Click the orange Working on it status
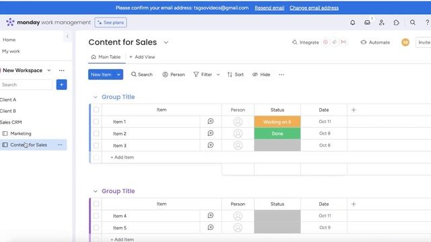Image resolution: width=431 pixels, height=242 pixels. point(277,122)
